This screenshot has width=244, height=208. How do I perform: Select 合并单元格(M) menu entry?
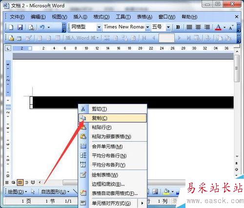coord(113,147)
